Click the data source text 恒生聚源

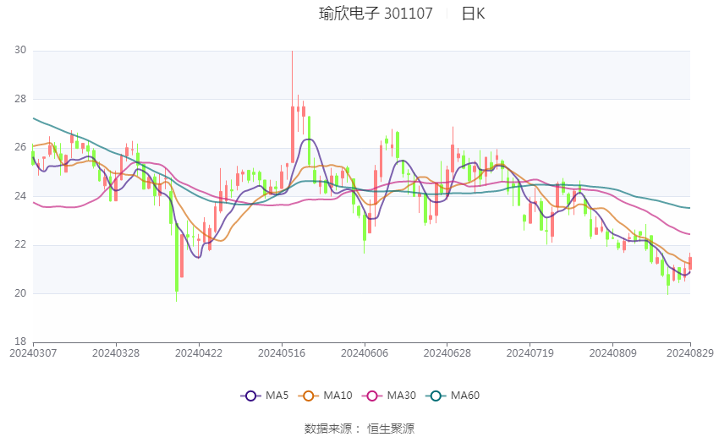click(x=391, y=429)
